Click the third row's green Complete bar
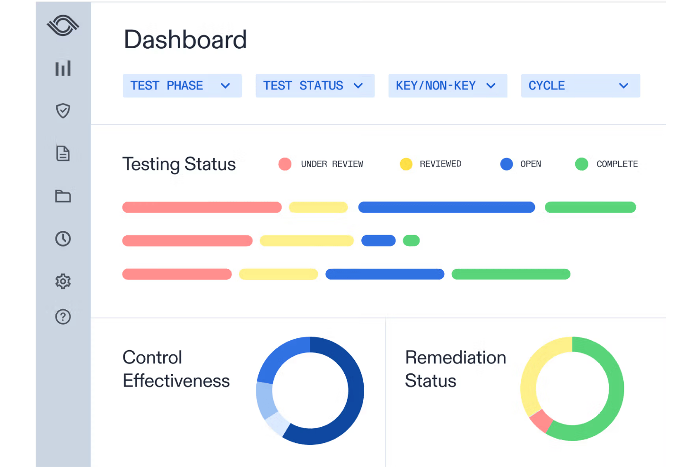This screenshot has height=467, width=700. [511, 274]
